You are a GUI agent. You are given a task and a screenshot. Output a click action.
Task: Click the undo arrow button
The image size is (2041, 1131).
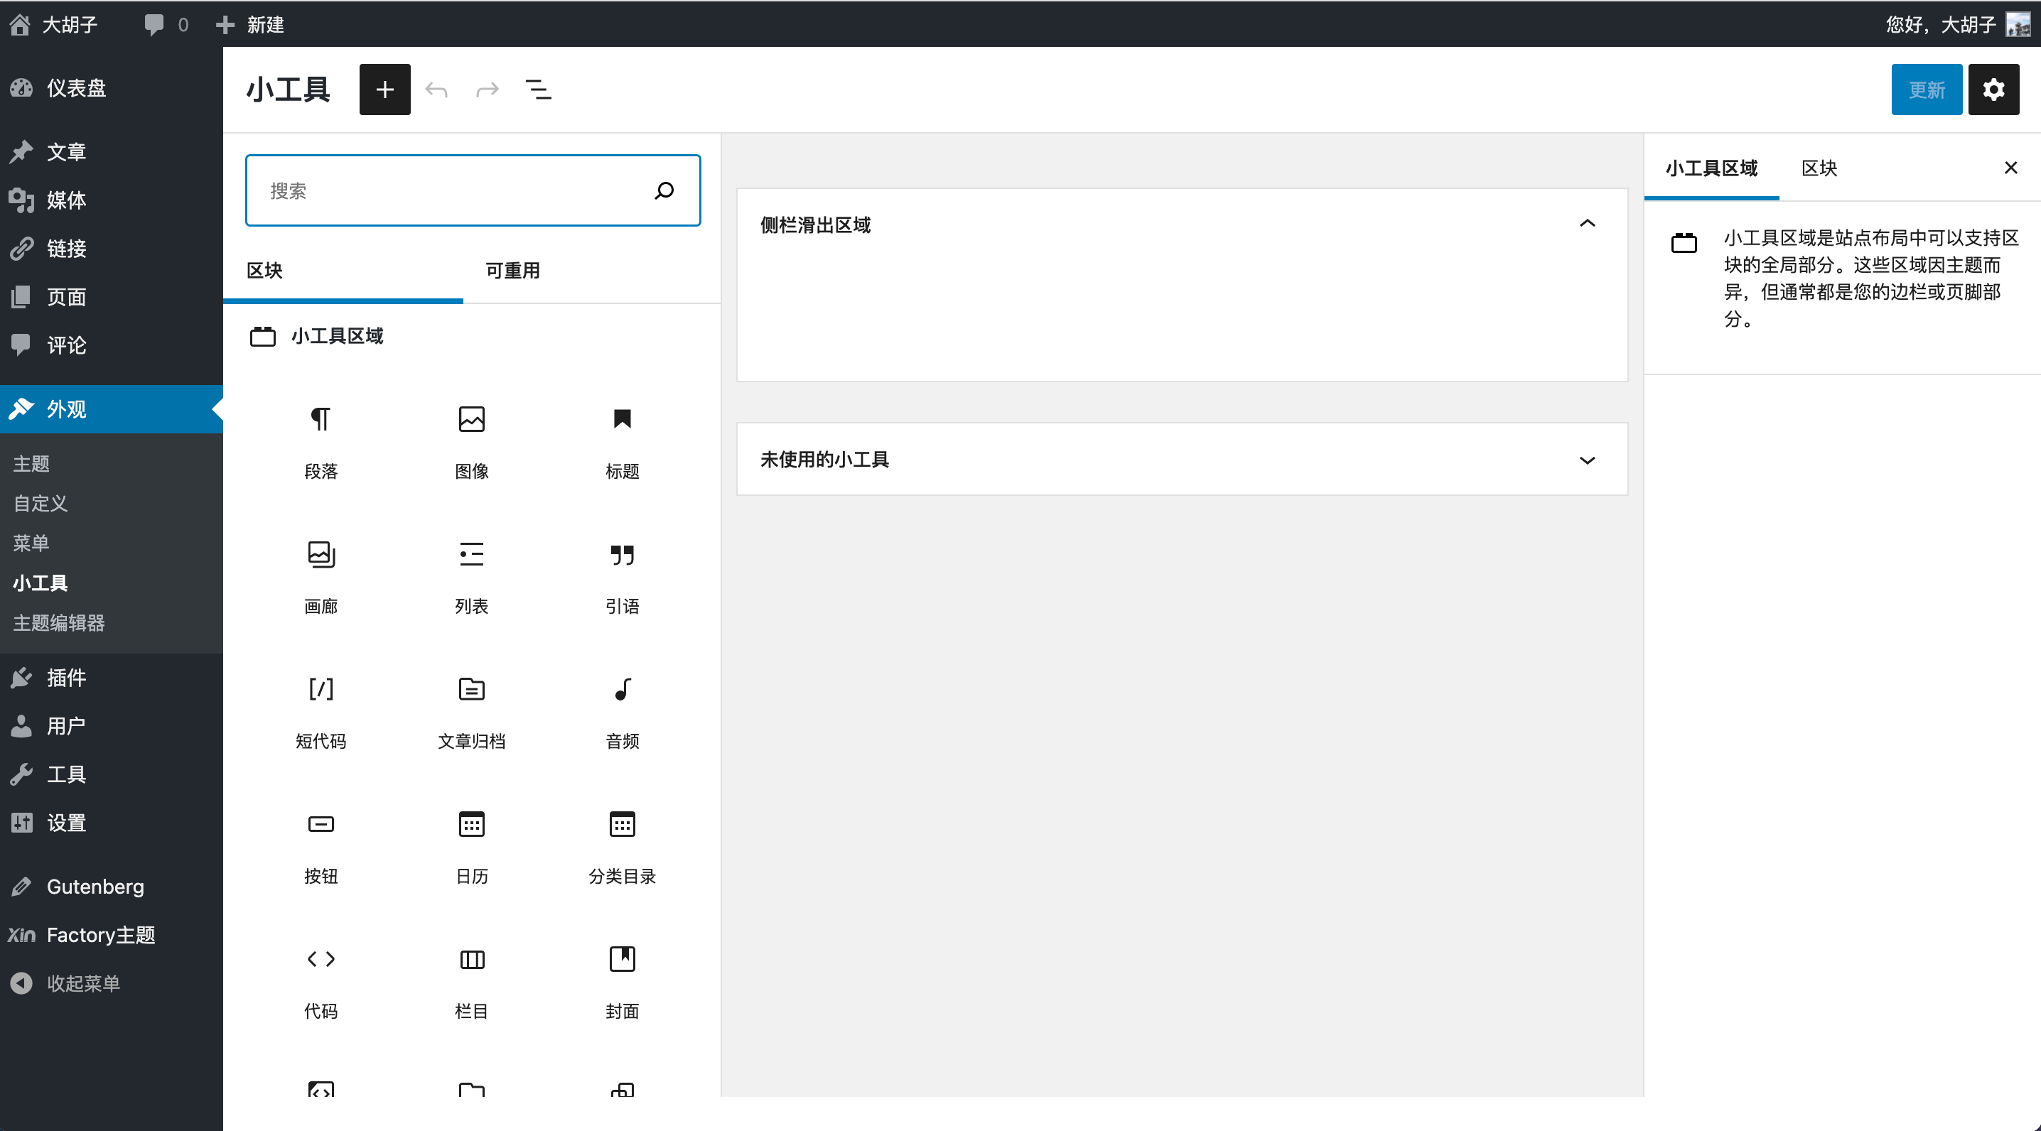(438, 88)
